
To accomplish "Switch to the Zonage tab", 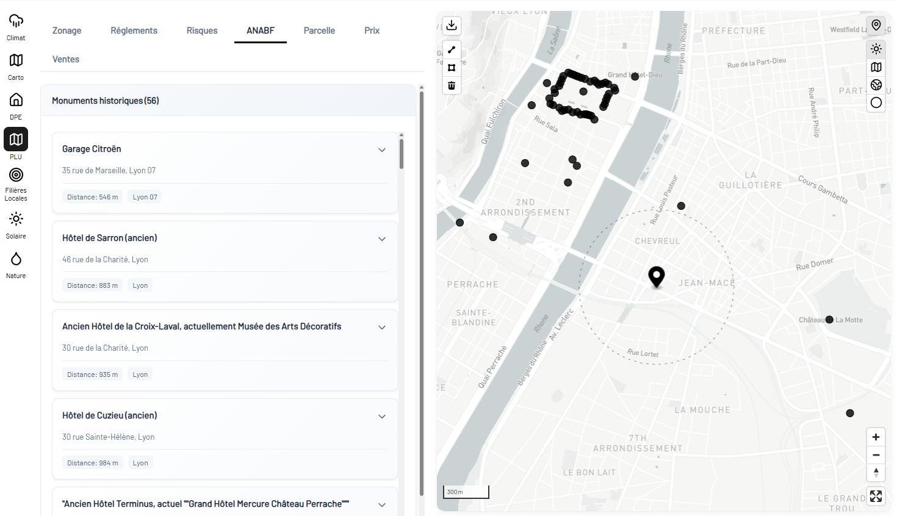I will pos(67,30).
